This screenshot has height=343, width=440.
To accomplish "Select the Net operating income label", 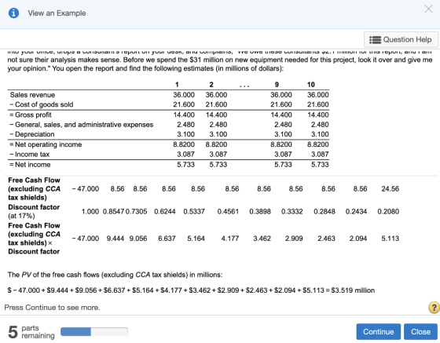I will coord(46,144).
